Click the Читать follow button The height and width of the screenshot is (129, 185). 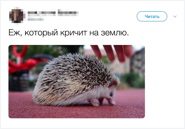pyautogui.click(x=152, y=16)
